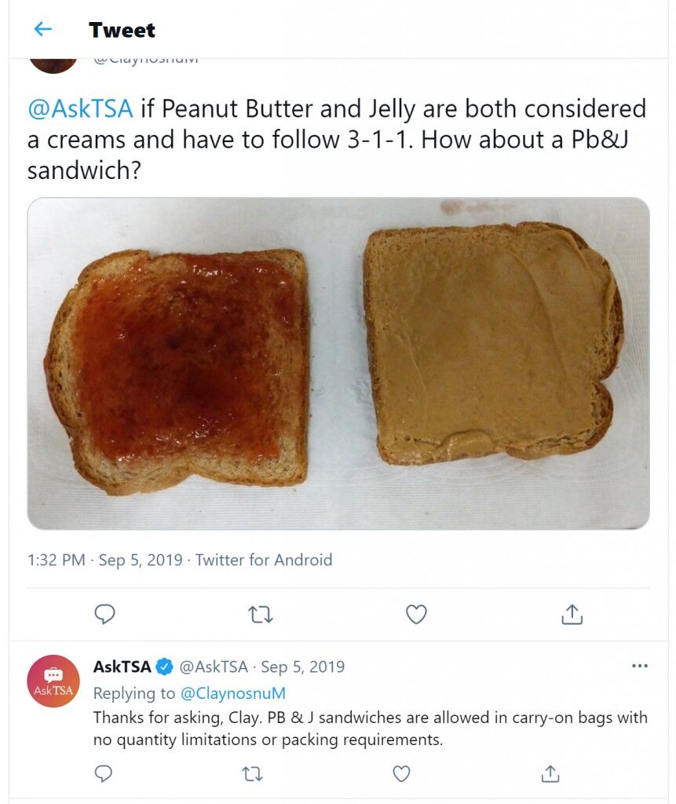Open the peanut butter and jelly photo
The height and width of the screenshot is (804, 676).
[x=338, y=363]
